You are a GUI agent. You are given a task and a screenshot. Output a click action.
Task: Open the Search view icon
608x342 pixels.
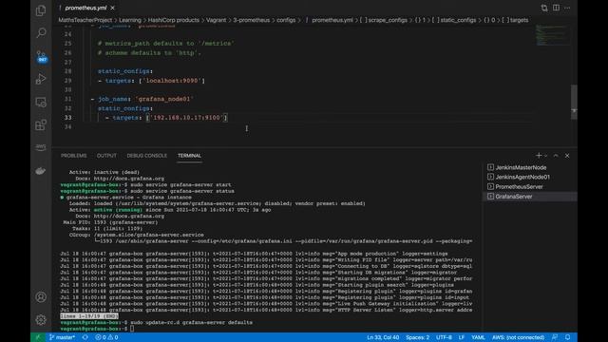coord(41,33)
